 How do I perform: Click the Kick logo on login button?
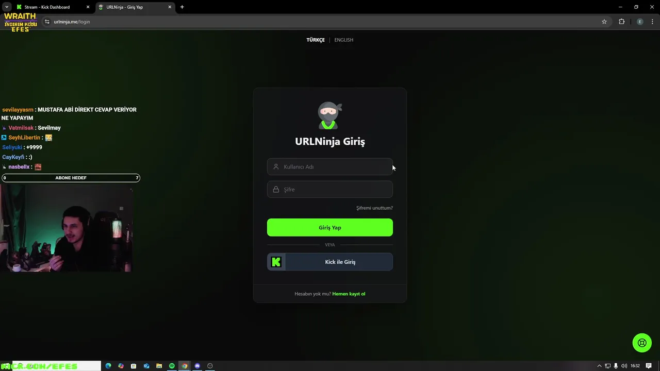pyautogui.click(x=276, y=262)
